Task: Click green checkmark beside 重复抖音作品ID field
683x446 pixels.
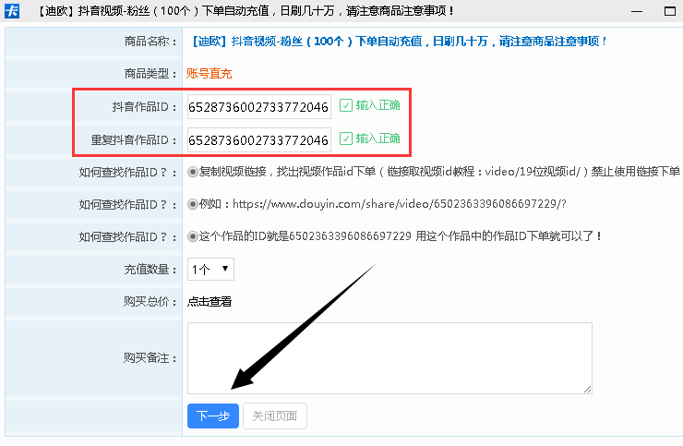Action: 346,139
